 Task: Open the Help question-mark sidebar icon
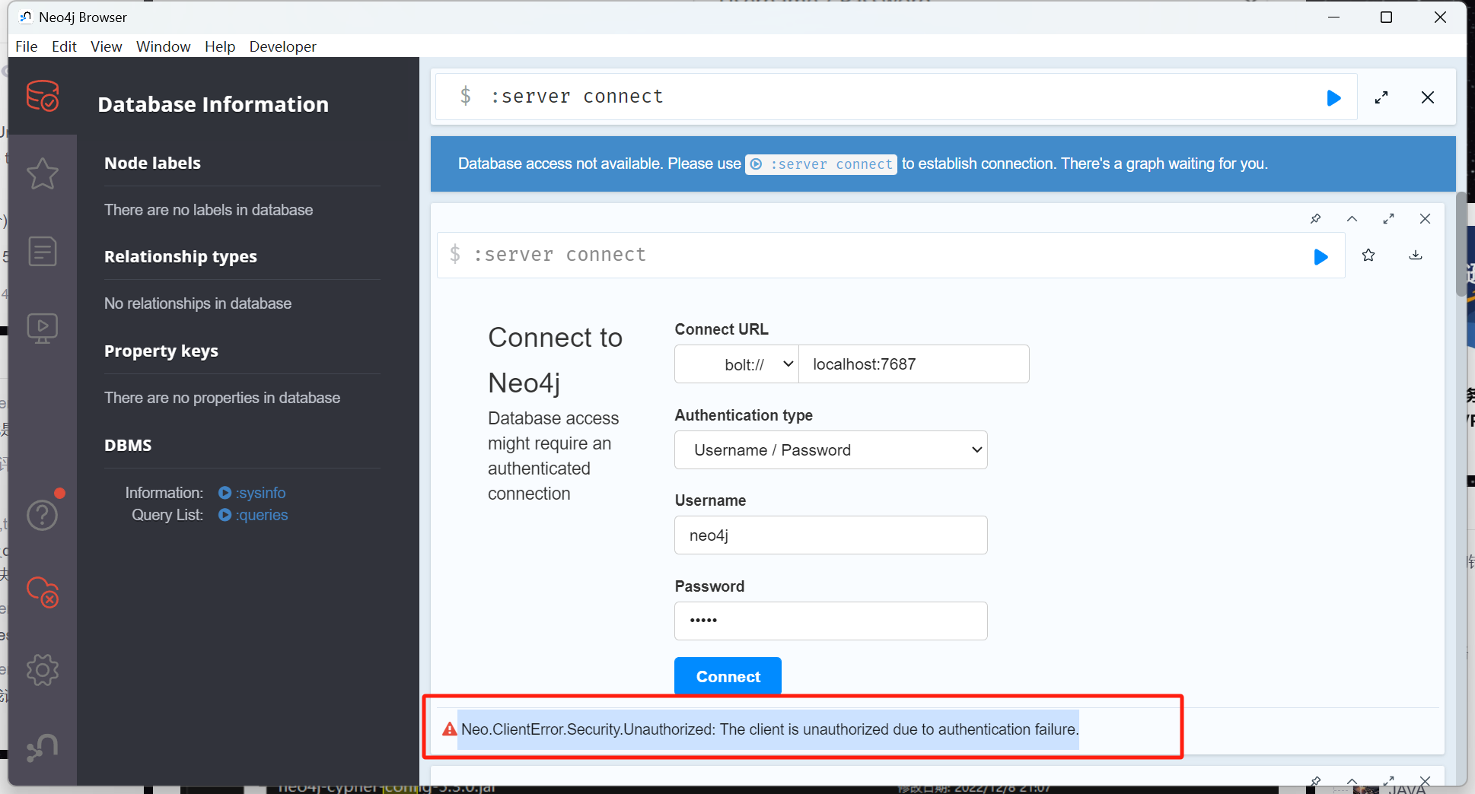pos(43,515)
